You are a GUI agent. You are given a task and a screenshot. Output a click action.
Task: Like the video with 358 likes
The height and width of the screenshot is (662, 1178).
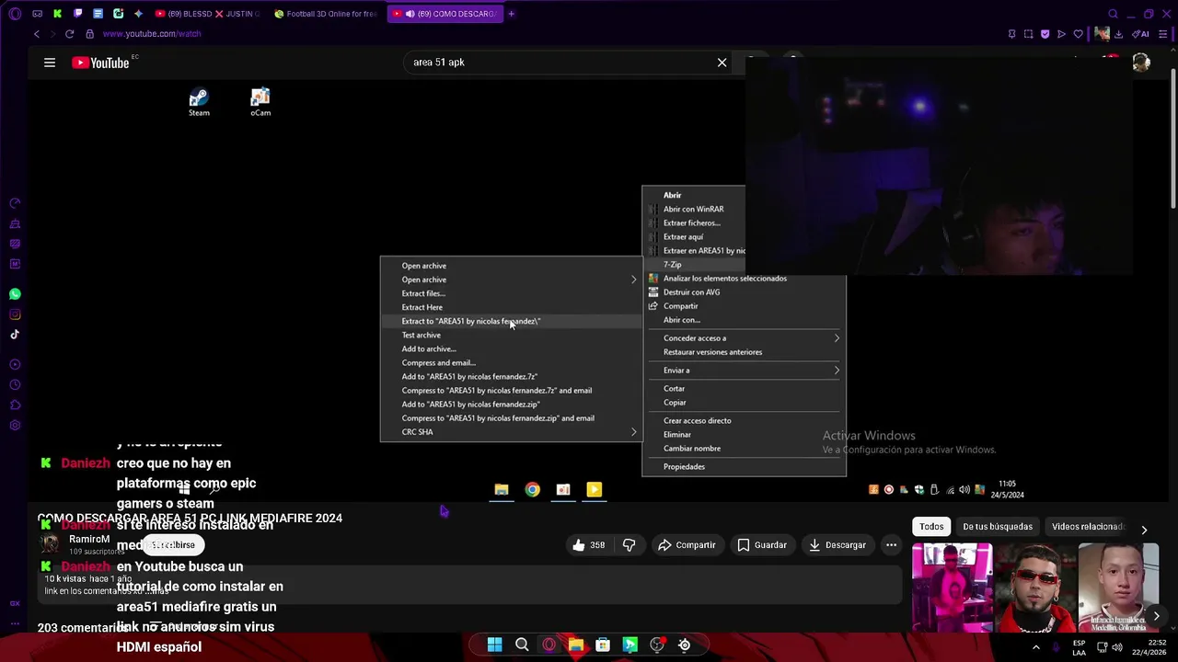click(x=589, y=545)
